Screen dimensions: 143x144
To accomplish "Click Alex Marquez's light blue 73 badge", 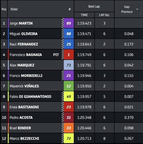I will point(69,65).
